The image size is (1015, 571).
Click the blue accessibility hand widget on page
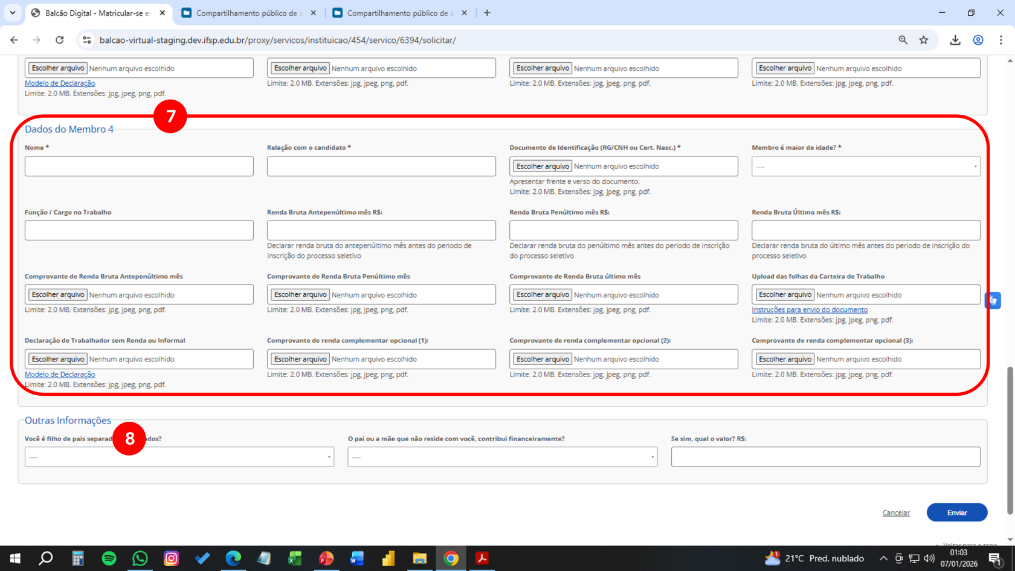pyautogui.click(x=993, y=300)
